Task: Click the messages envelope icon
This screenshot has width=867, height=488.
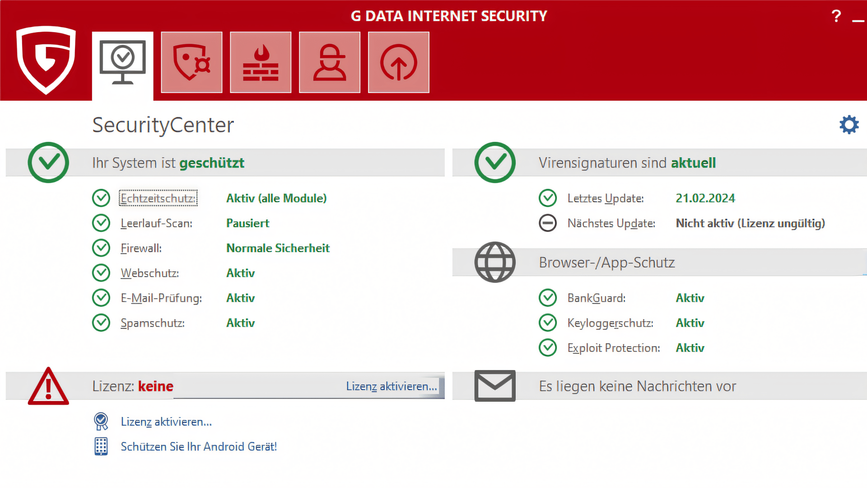Action: click(x=495, y=386)
